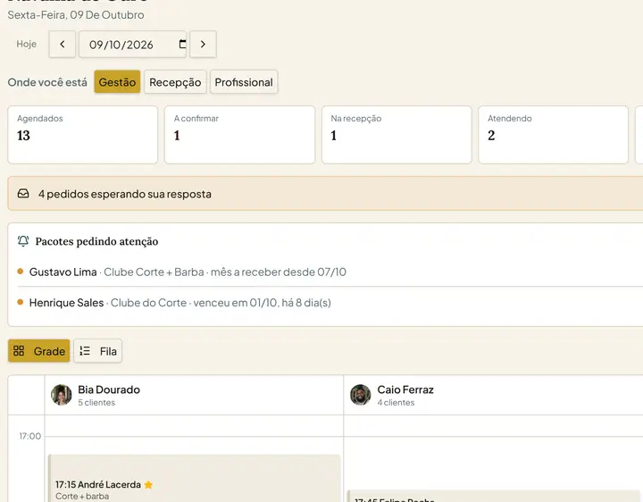The width and height of the screenshot is (643, 502).
Task: Open the 17:15 André Lacerda appointment
Action: pyautogui.click(x=195, y=478)
